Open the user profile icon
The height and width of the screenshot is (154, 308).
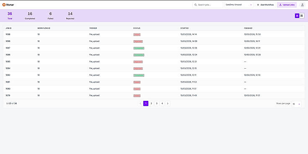click(x=302, y=5)
